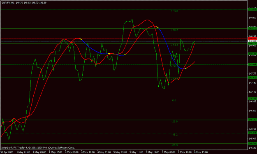
Task: Click the 5 May 03:00 time label
Action: point(120,152)
